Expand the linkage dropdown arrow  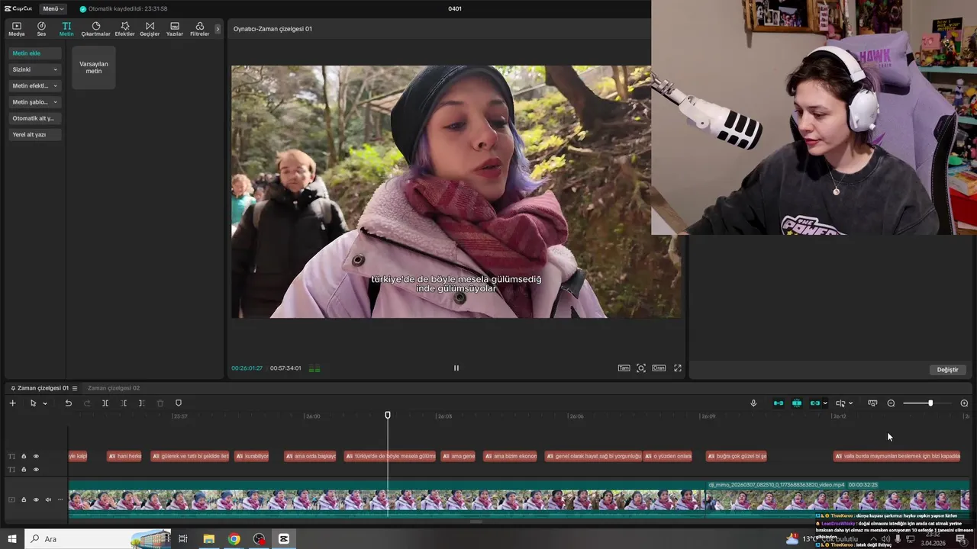(x=825, y=403)
